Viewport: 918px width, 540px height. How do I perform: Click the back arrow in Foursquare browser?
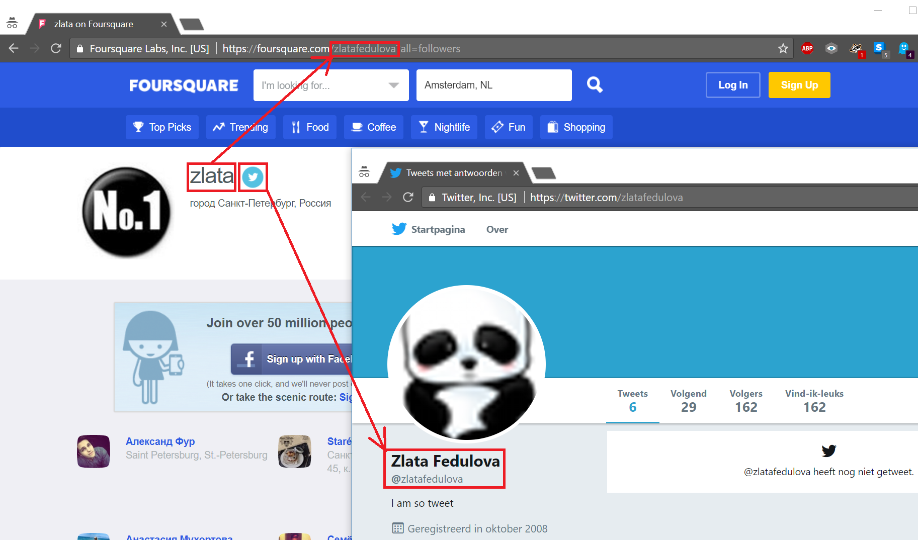click(x=14, y=49)
